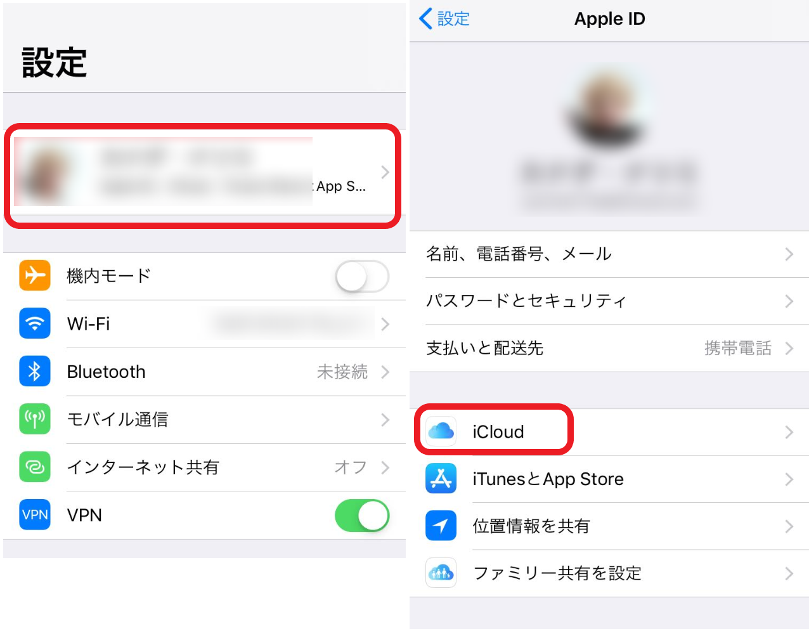The height and width of the screenshot is (631, 809).
Task: Tap the blue VPN icon
Action: click(x=35, y=515)
